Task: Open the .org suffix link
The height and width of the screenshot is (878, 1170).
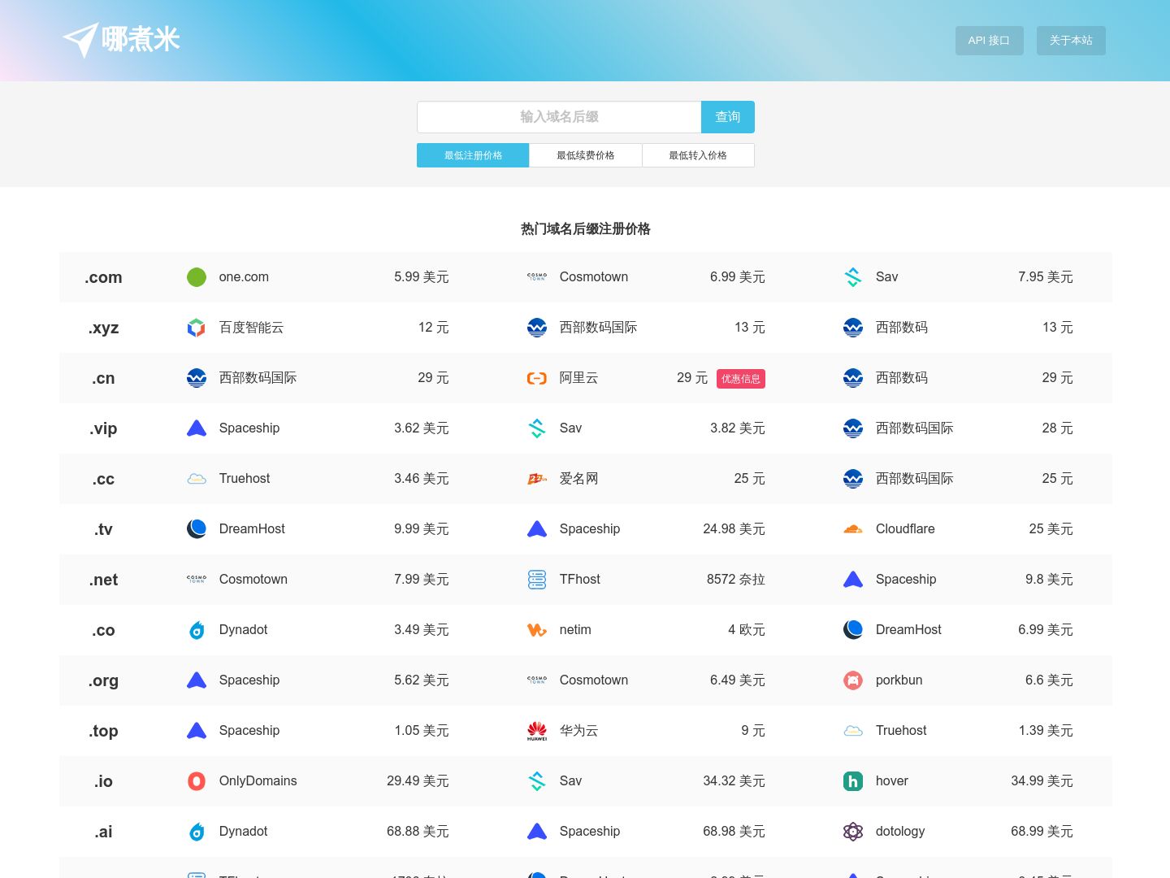Action: coord(103,680)
